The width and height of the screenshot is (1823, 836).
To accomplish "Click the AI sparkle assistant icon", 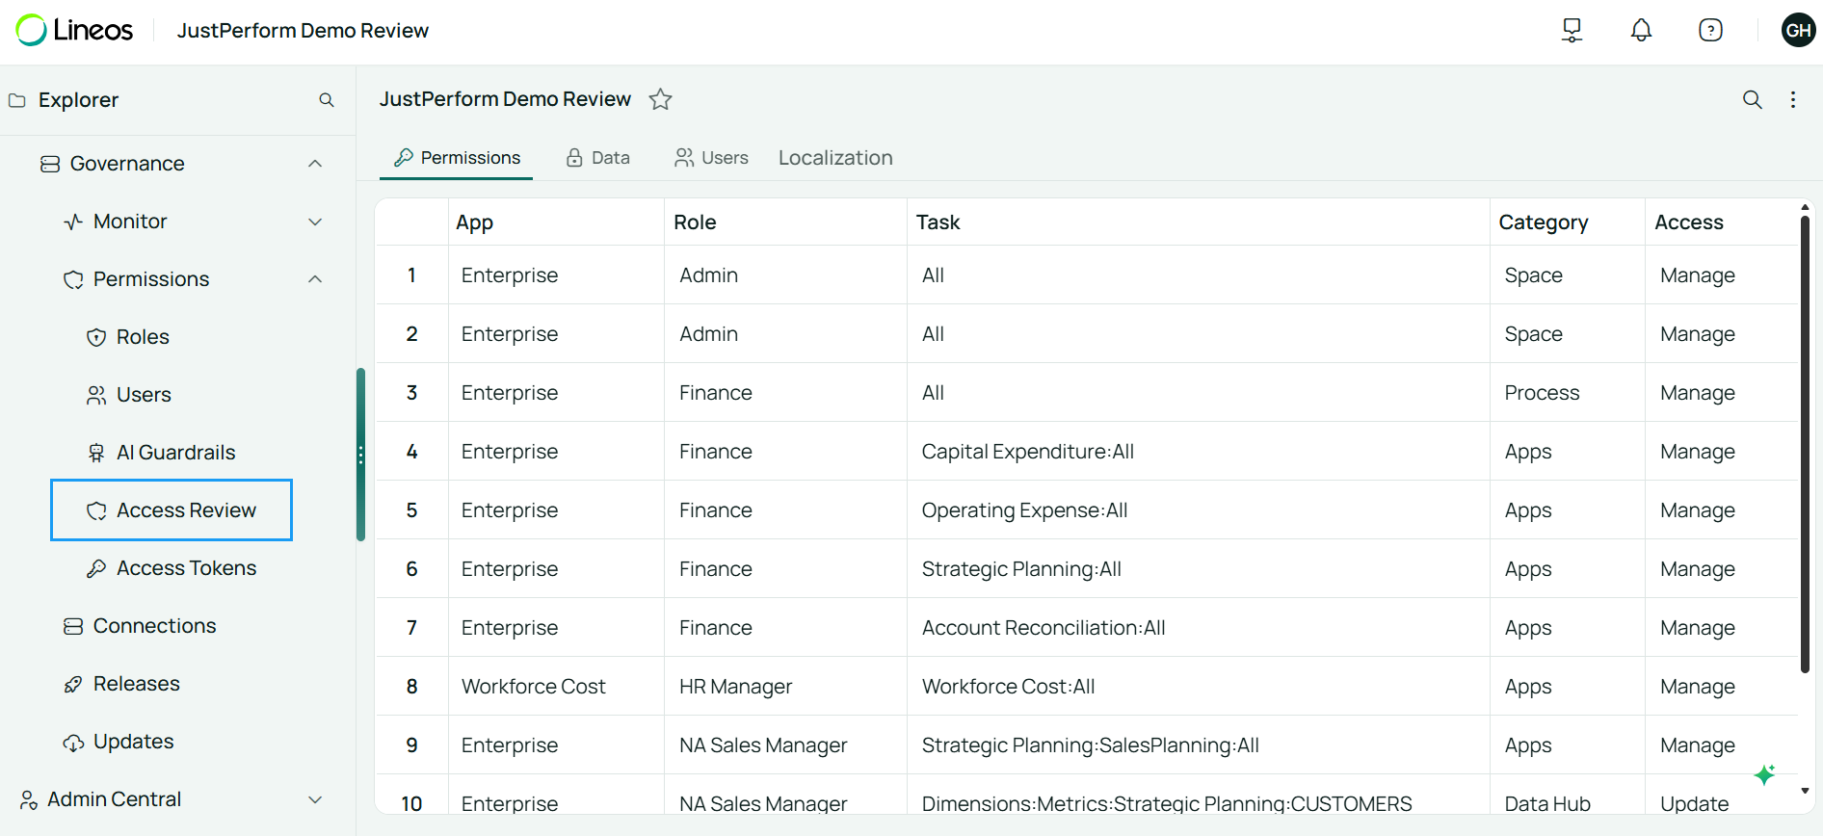I will (x=1764, y=774).
